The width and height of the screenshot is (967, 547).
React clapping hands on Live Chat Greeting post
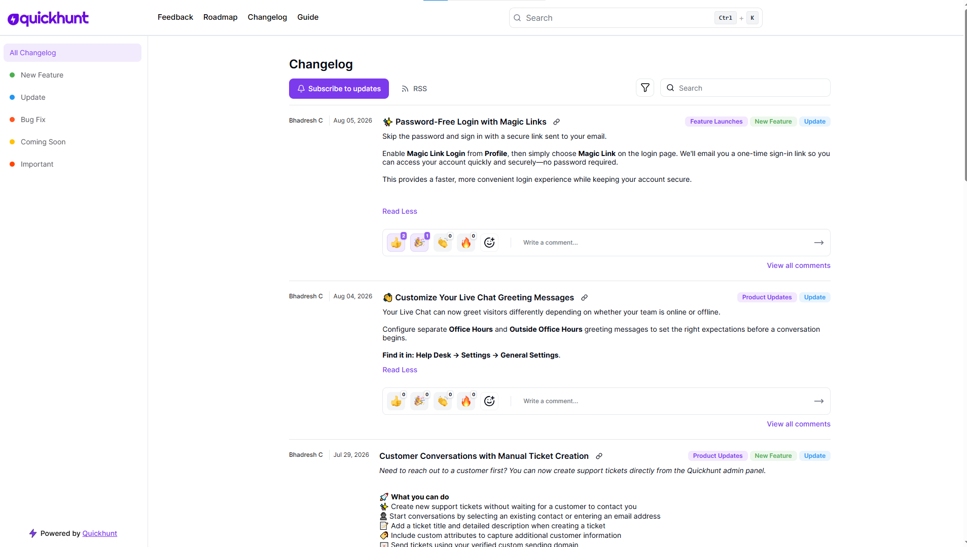tap(443, 401)
